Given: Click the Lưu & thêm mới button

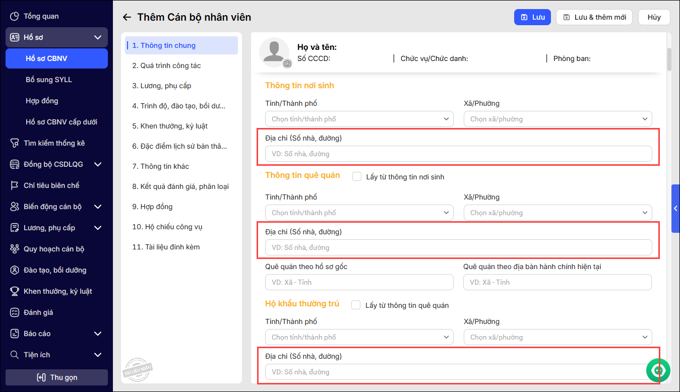Looking at the screenshot, I should [x=595, y=17].
